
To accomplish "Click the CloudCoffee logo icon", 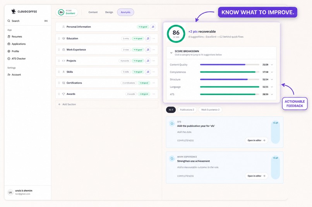I will (14, 11).
